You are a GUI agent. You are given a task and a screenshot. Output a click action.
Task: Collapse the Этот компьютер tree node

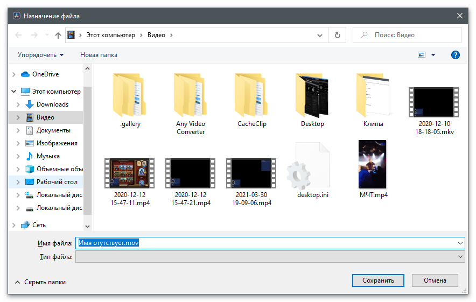tap(13, 92)
